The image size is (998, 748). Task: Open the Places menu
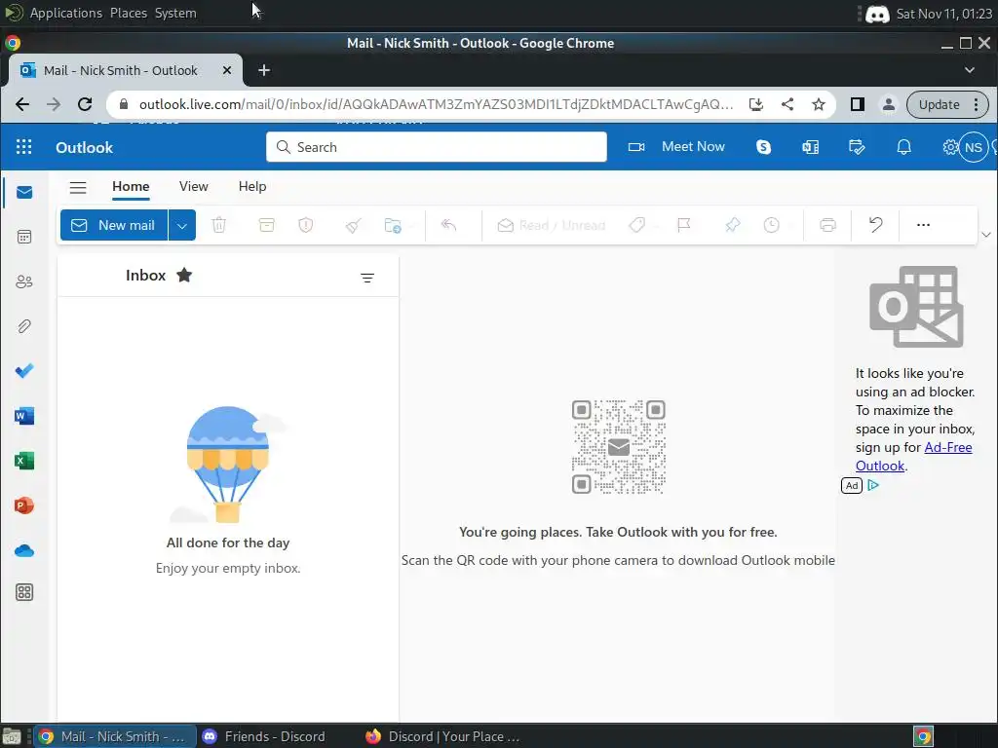coord(128,13)
